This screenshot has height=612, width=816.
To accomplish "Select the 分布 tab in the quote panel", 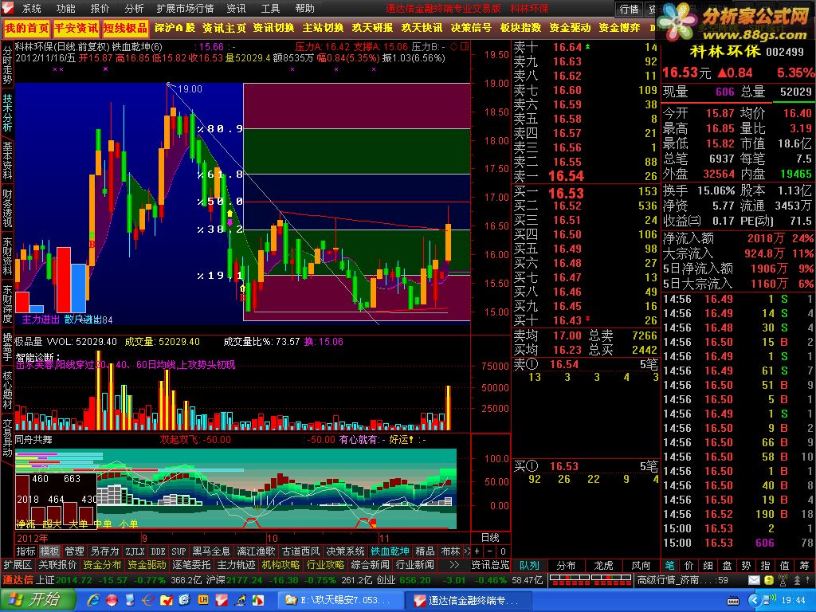I will tap(567, 565).
